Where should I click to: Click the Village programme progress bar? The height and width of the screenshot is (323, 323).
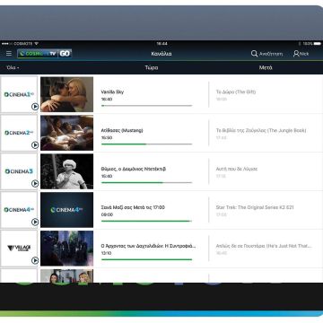point(146,259)
